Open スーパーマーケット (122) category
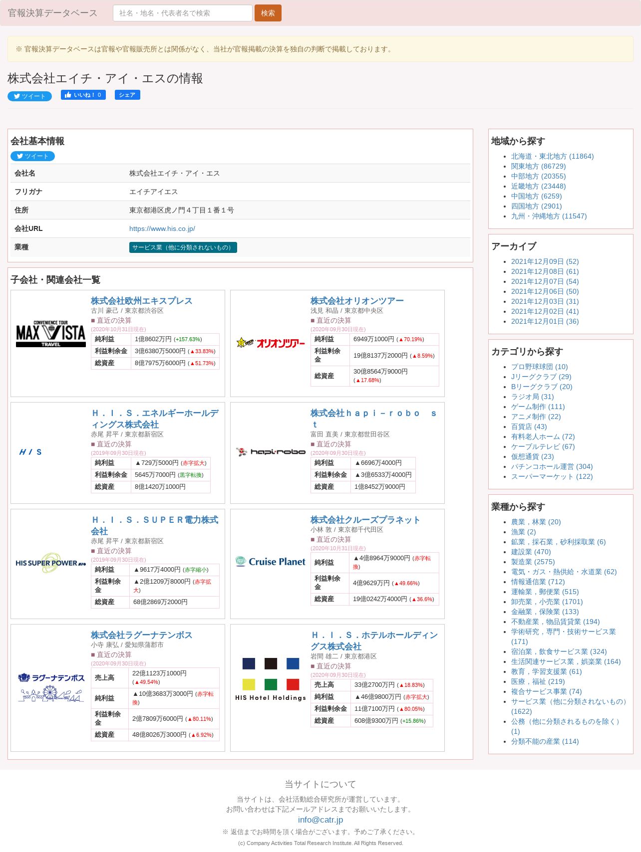This screenshot has width=641, height=852. 552,476
